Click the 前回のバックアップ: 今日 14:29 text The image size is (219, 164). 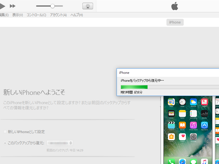(x=65, y=150)
